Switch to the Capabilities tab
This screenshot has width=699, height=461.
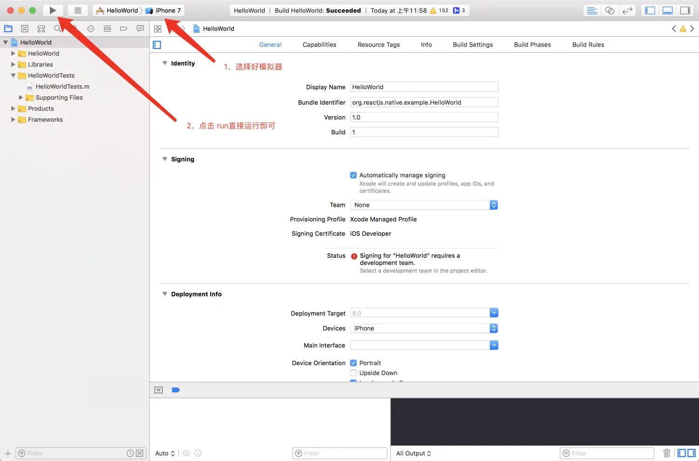[x=319, y=45]
